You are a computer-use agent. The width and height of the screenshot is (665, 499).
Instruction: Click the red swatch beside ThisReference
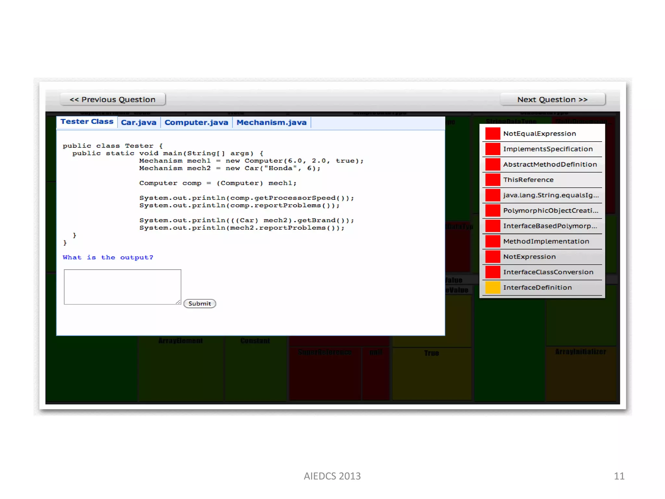493,180
